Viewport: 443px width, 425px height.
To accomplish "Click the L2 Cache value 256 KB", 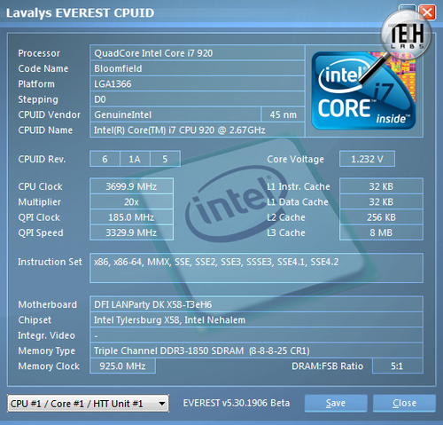I will point(381,217).
